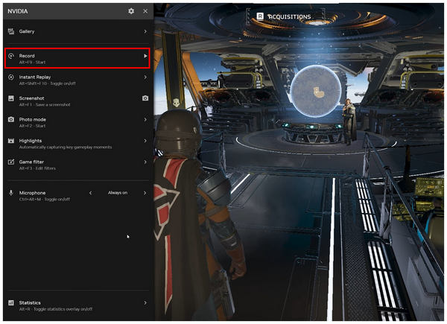Click 'Ctrl+Alt+M - Toggle on/off' text
This screenshot has width=447, height=324.
[45, 199]
